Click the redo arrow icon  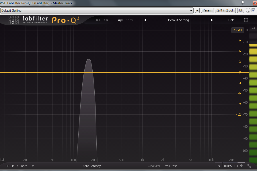click(106, 20)
